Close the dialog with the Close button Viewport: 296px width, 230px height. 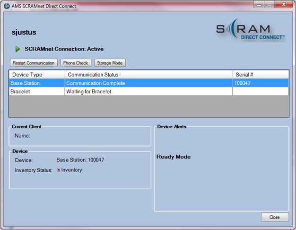pyautogui.click(x=275, y=217)
